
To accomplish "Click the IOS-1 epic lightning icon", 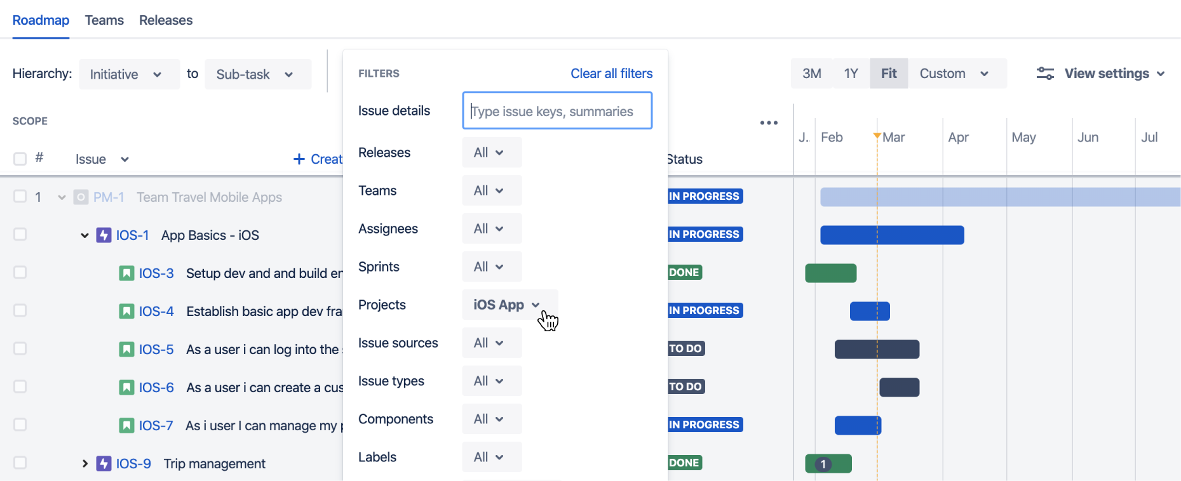I will pyautogui.click(x=104, y=235).
